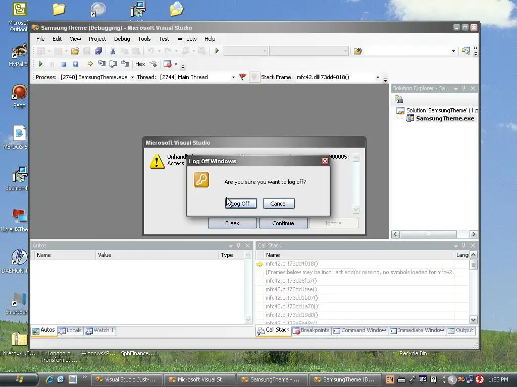Switch to the Command Window tab
517x387 pixels.
[x=359, y=331]
